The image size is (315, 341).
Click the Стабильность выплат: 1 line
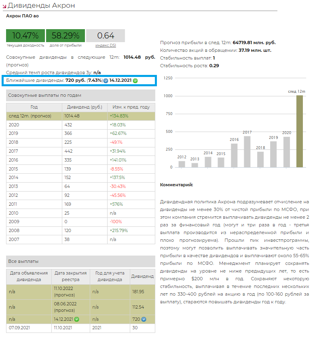(188, 58)
